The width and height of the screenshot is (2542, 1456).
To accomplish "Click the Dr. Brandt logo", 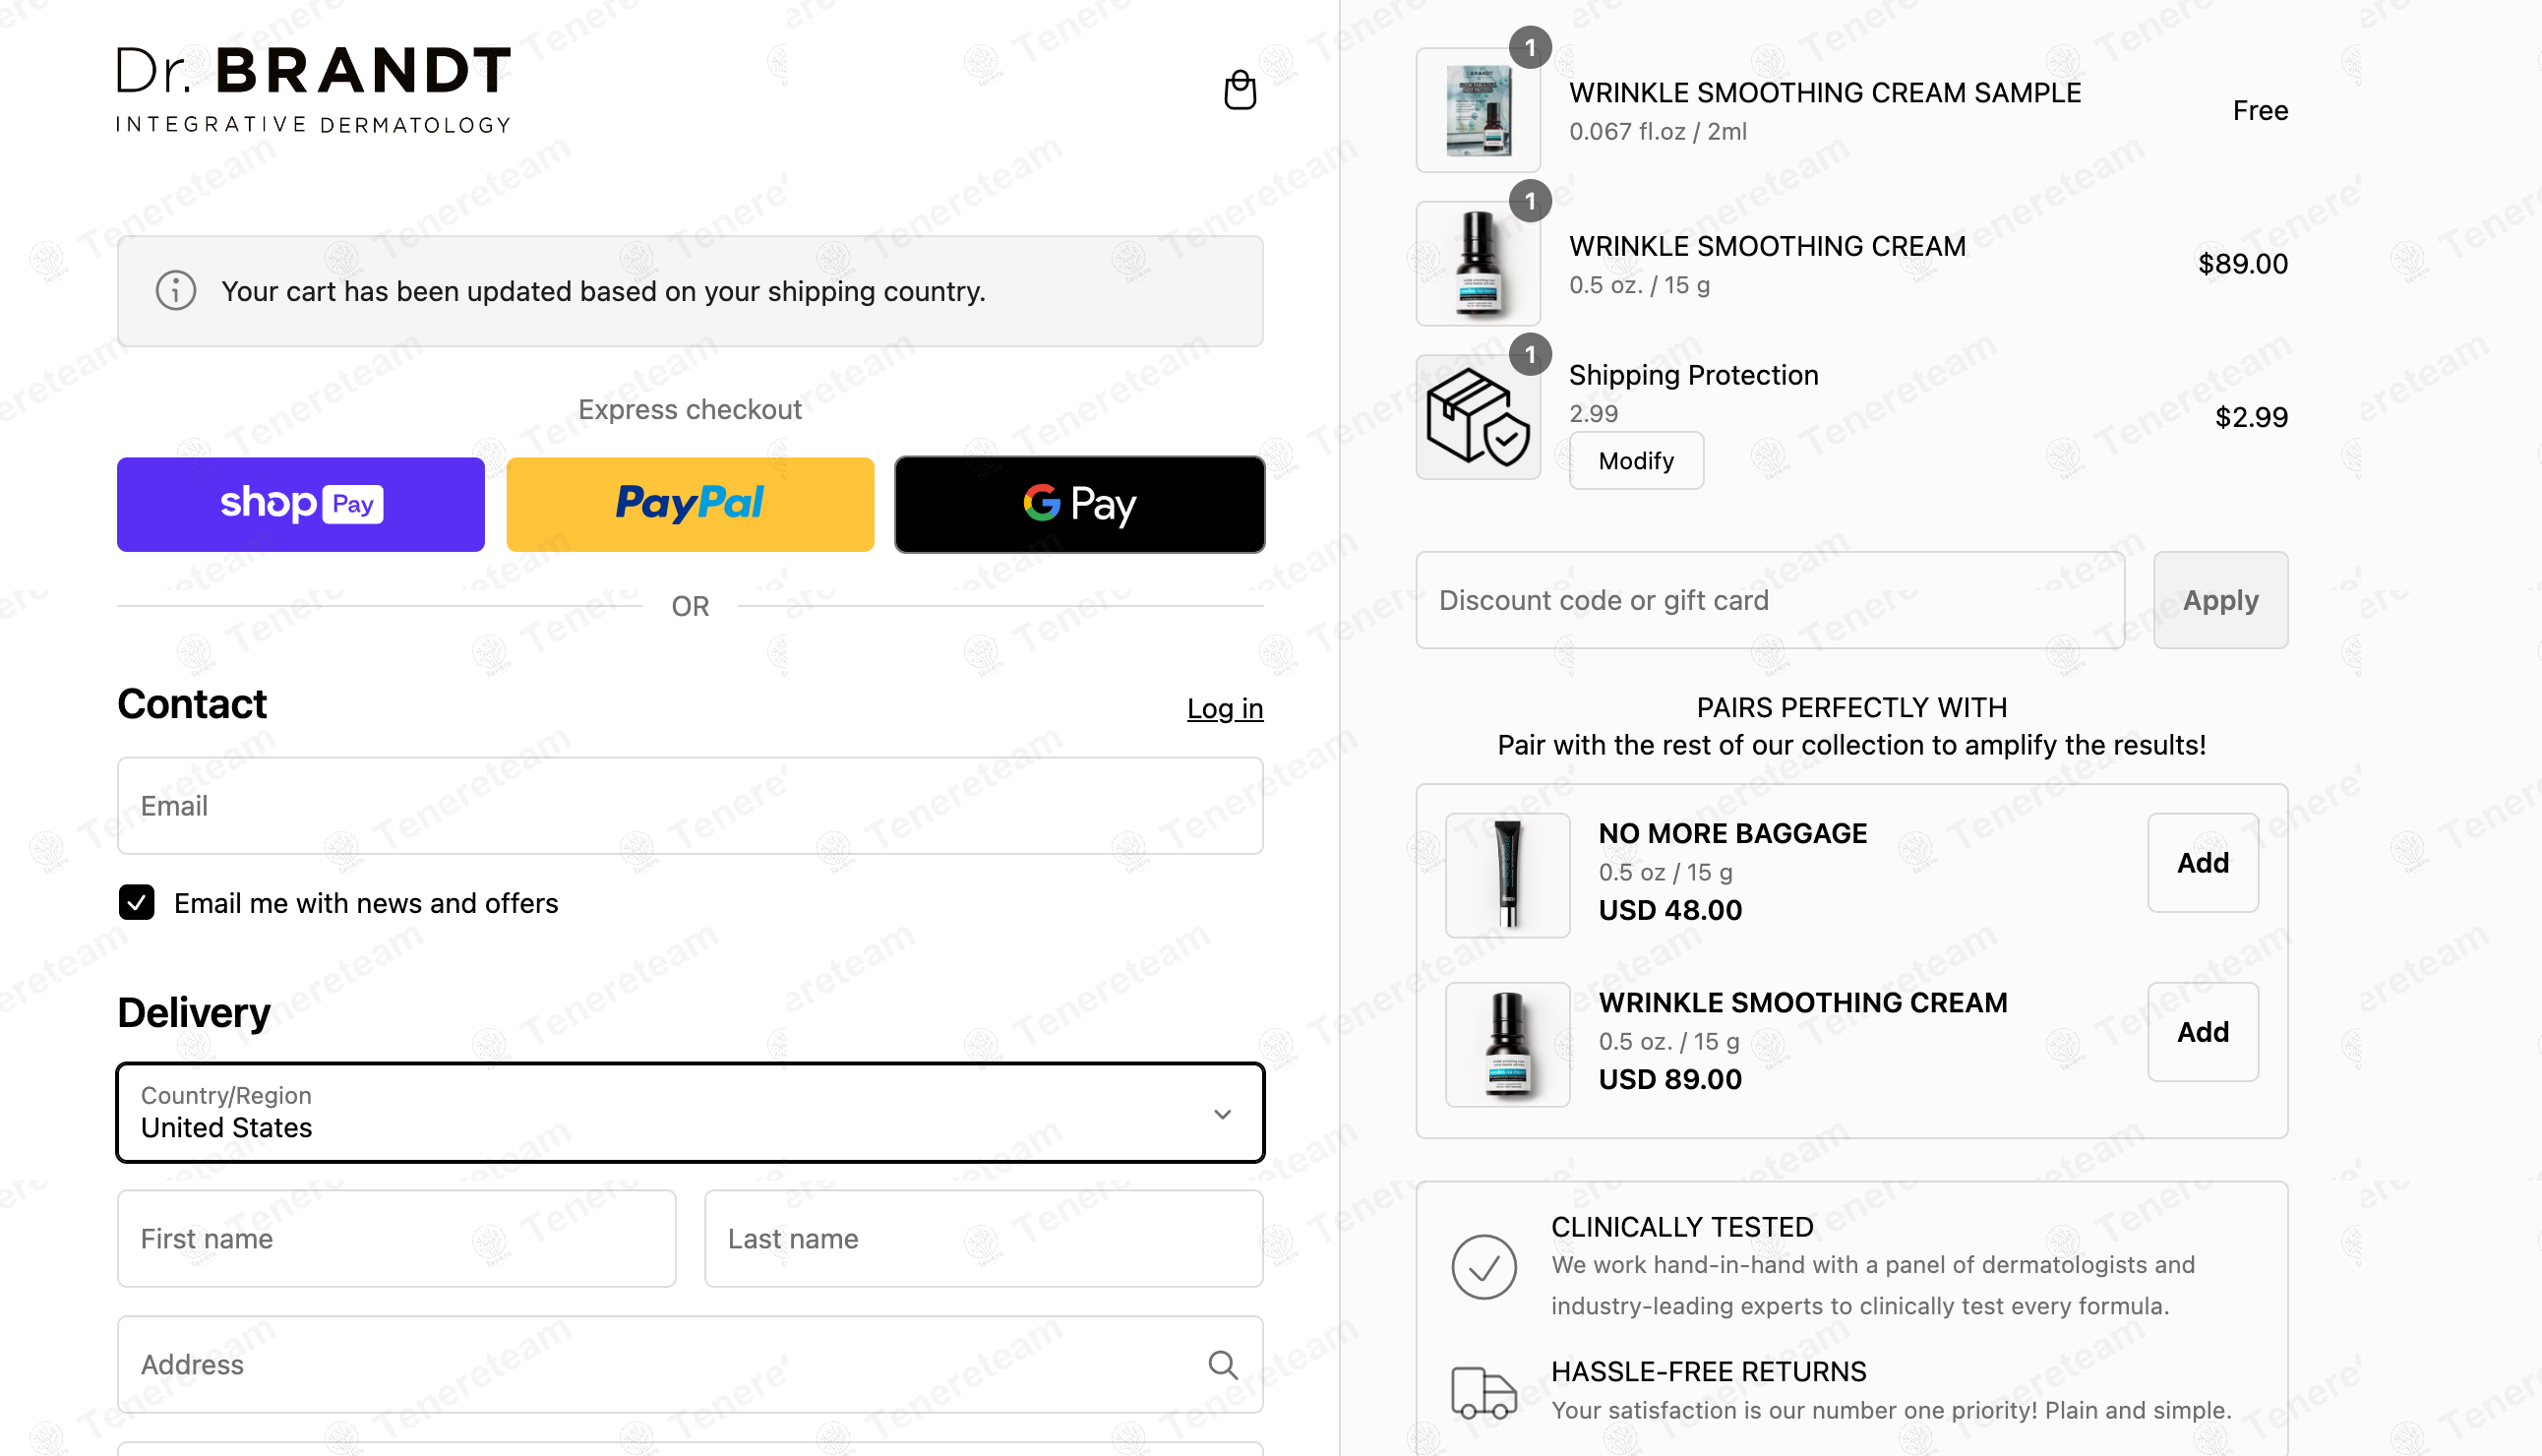I will [314, 89].
